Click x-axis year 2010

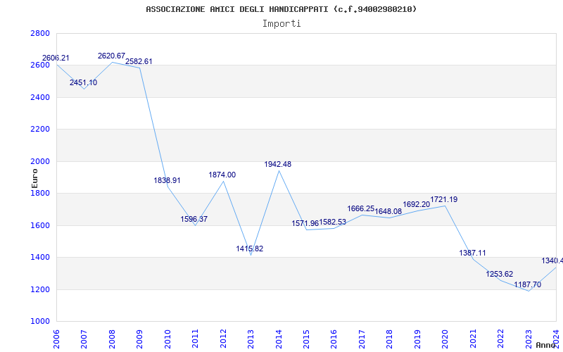click(167, 339)
